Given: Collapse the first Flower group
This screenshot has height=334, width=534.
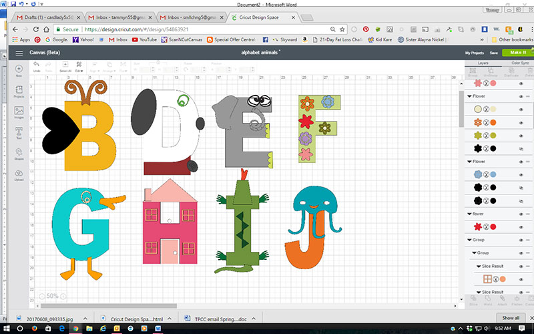Looking at the screenshot, I should (470, 96).
